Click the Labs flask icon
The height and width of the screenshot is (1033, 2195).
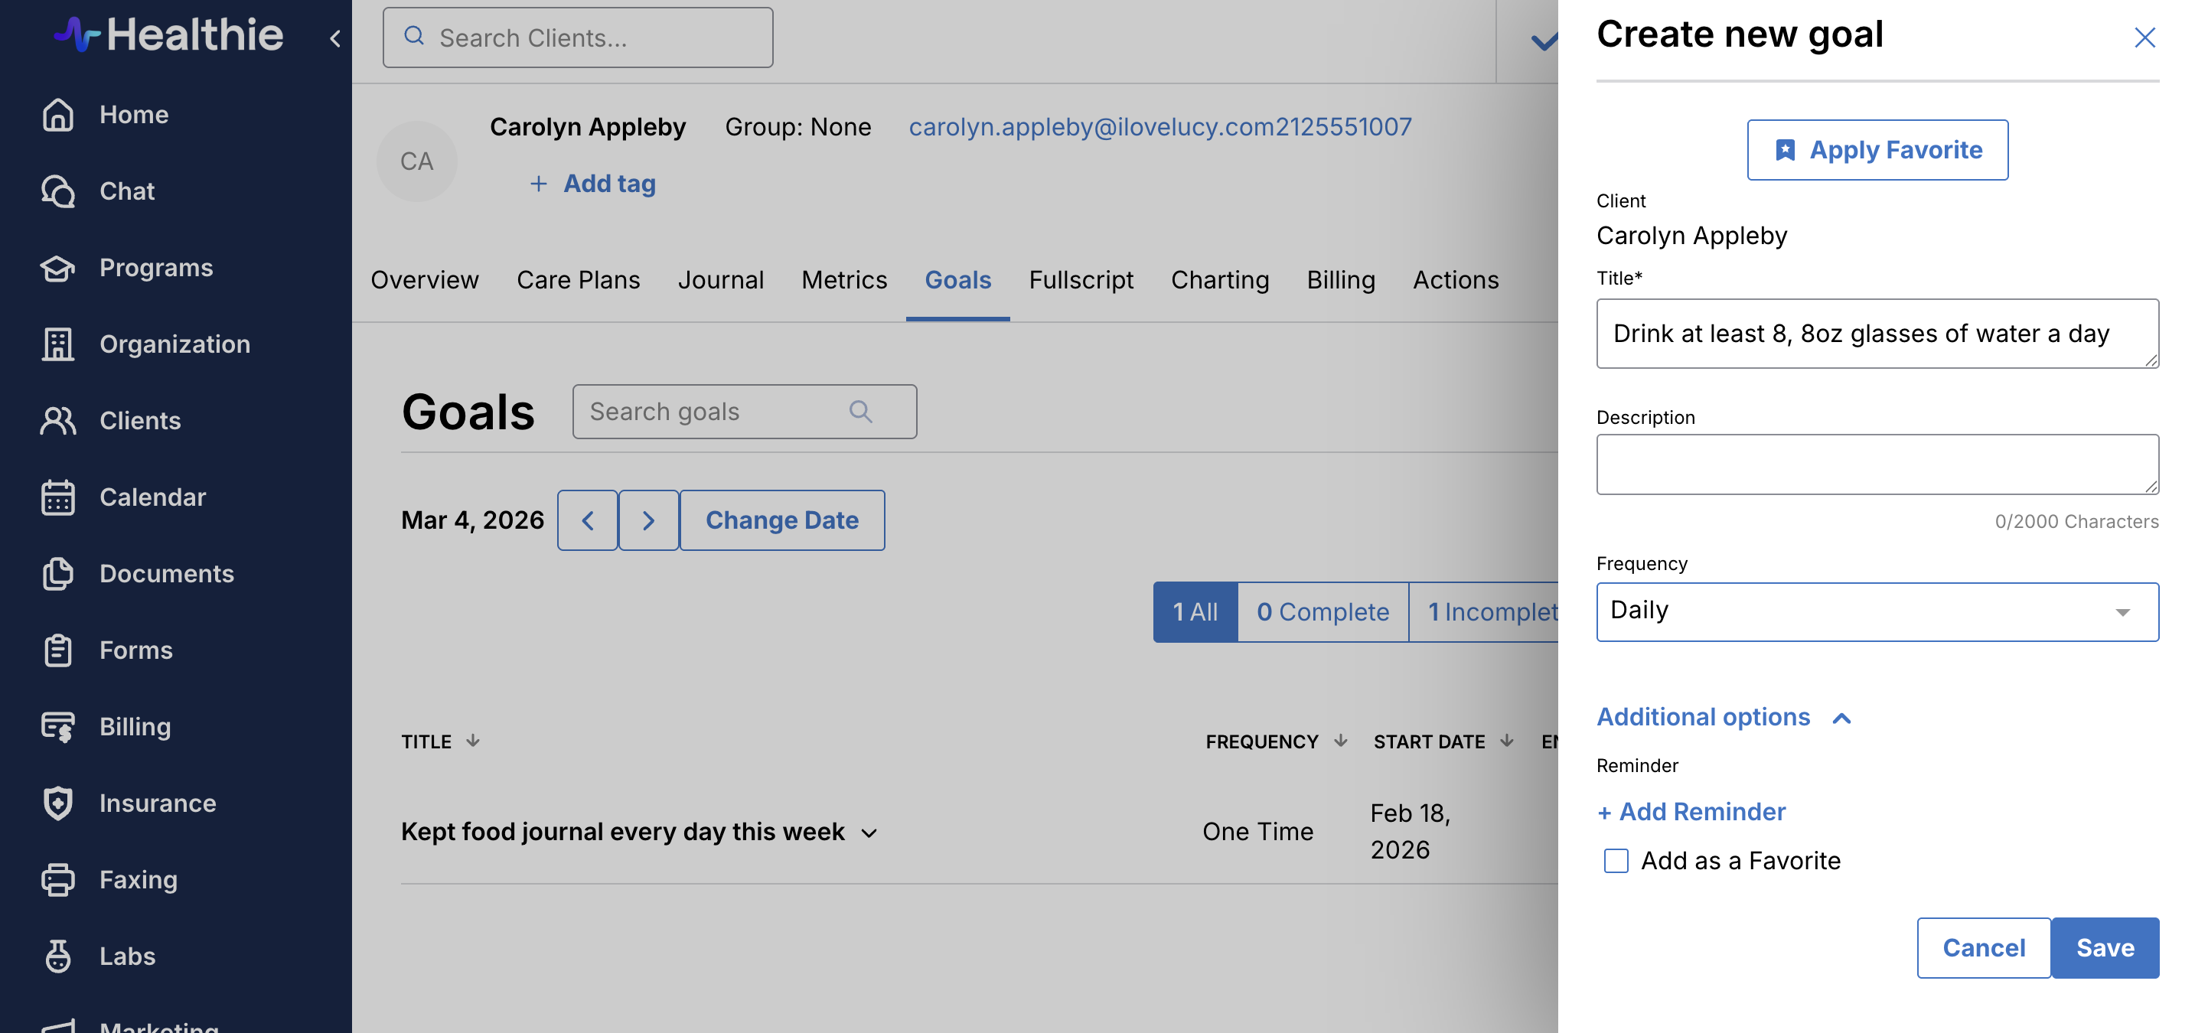click(58, 956)
